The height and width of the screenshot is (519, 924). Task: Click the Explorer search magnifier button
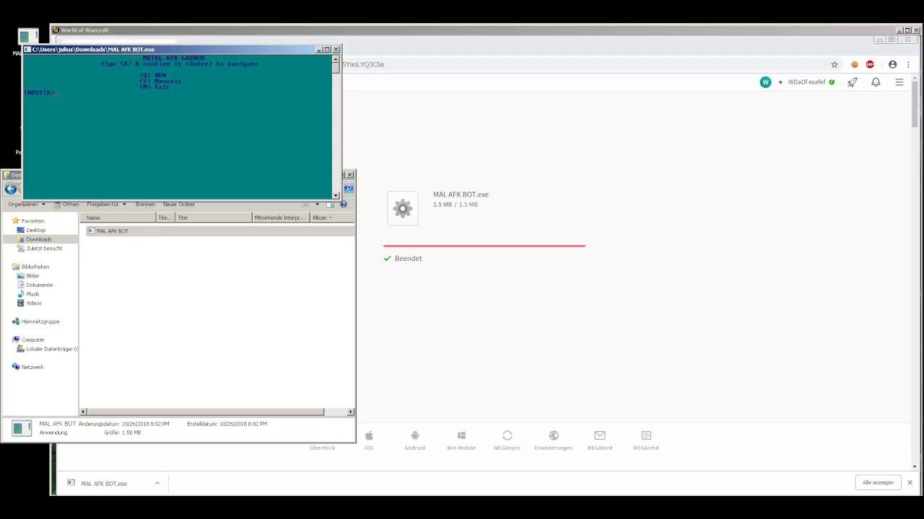click(x=348, y=189)
